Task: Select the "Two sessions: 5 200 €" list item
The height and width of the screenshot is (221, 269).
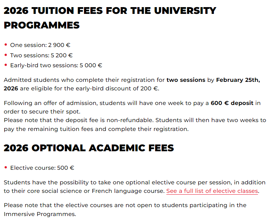Action: [41, 55]
